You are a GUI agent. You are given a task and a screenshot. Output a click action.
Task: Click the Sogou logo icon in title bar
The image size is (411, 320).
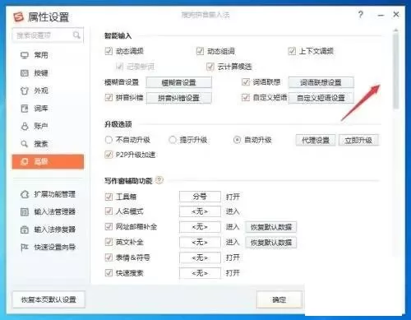pyautogui.click(x=19, y=17)
